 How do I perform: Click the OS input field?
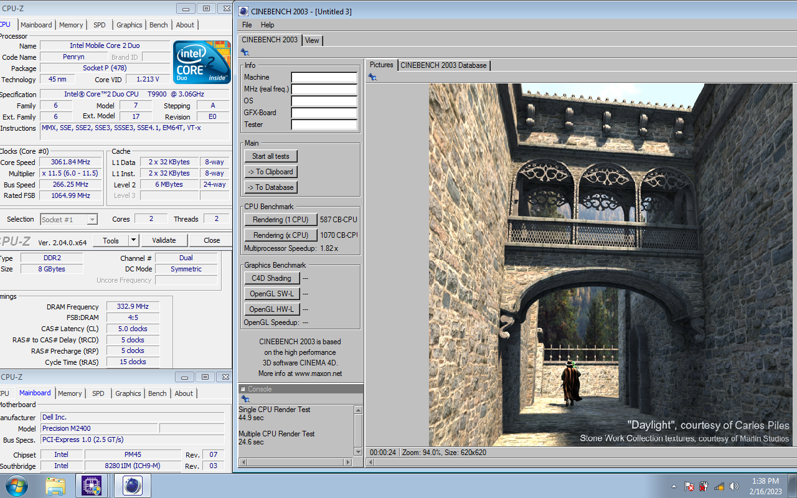coord(324,101)
